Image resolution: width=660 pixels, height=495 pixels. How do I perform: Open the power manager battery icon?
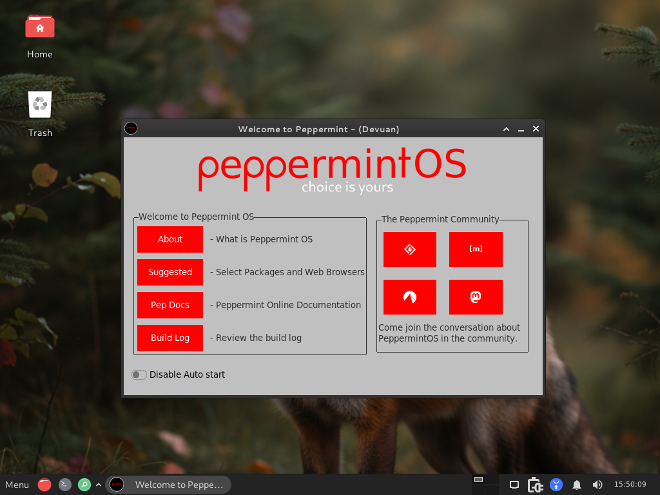click(535, 485)
